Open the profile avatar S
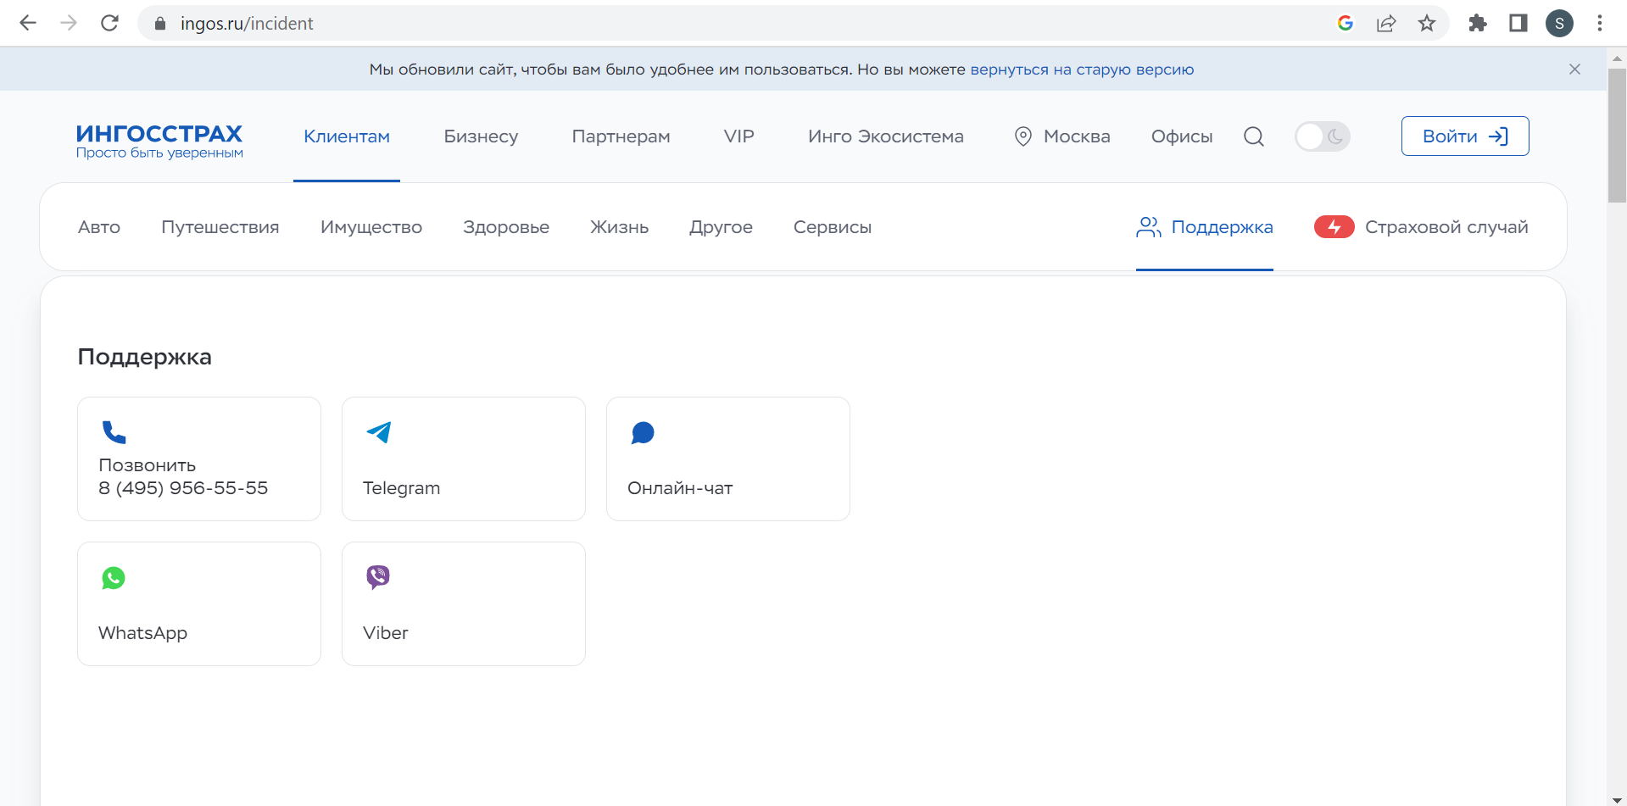The image size is (1627, 806). 1559,23
